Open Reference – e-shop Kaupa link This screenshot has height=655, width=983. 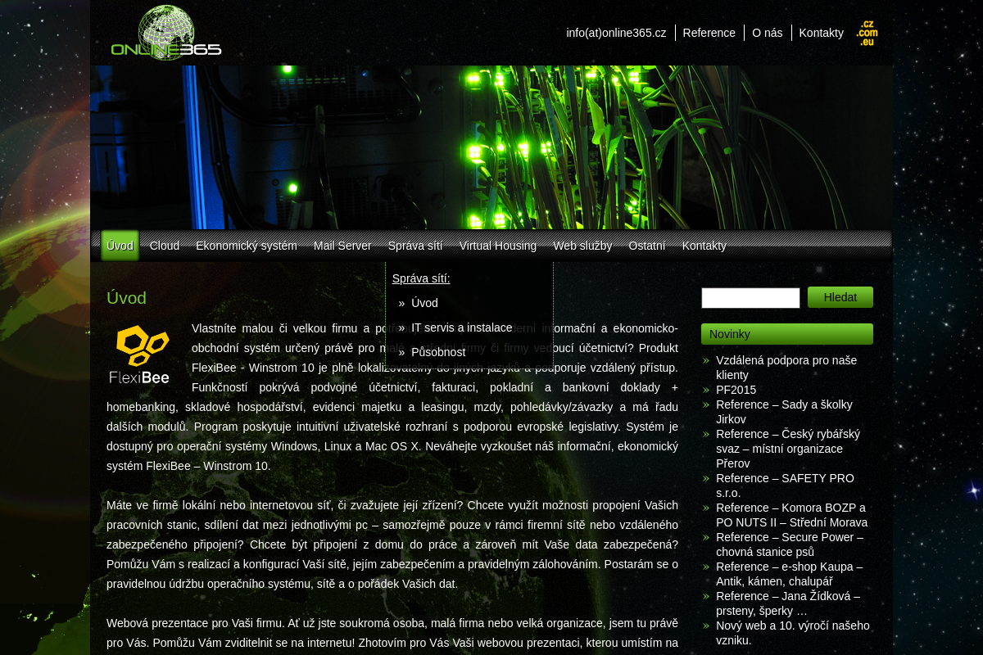pyautogui.click(x=789, y=574)
